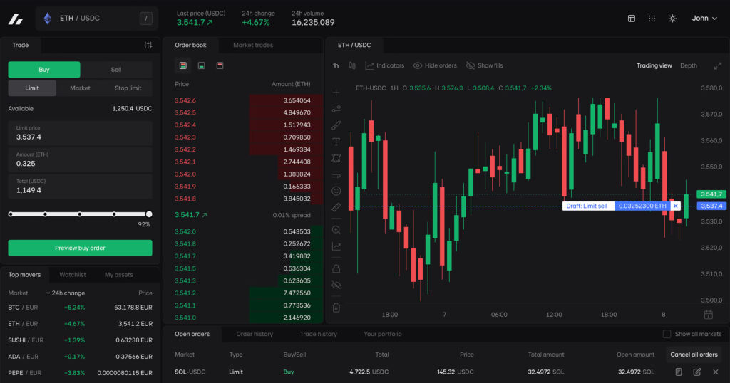730x383 pixels.
Task: Sort top movers by 24h change
Action: pyautogui.click(x=65, y=293)
